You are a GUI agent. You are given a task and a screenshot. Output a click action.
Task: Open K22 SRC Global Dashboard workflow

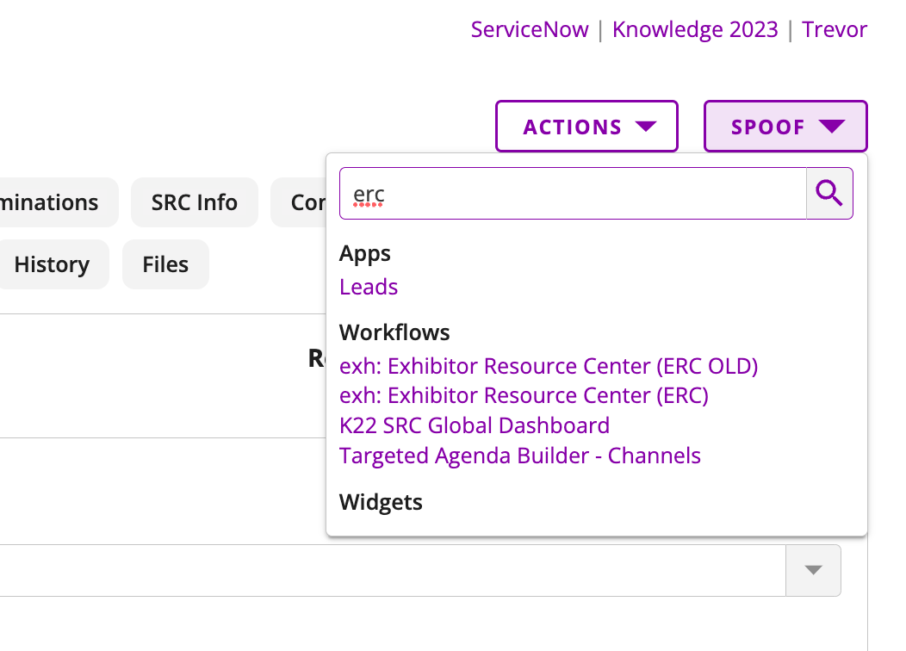475,425
